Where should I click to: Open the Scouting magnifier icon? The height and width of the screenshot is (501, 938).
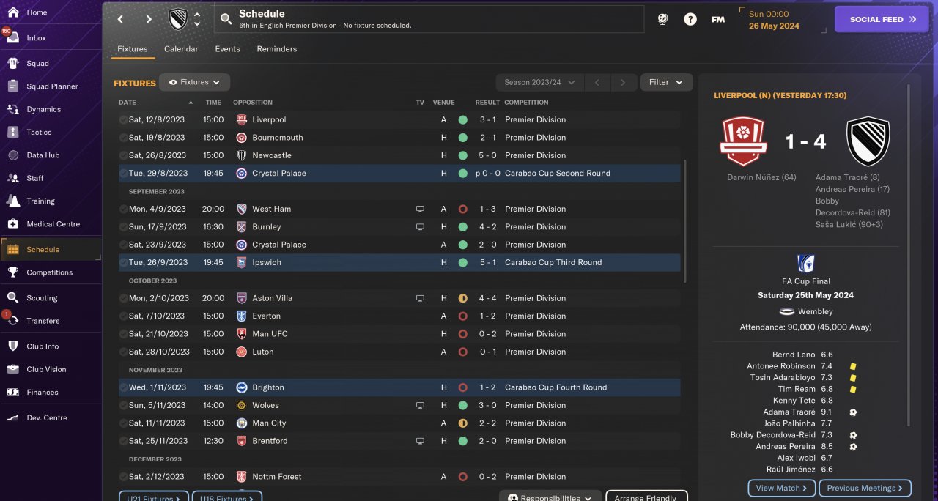[13, 298]
